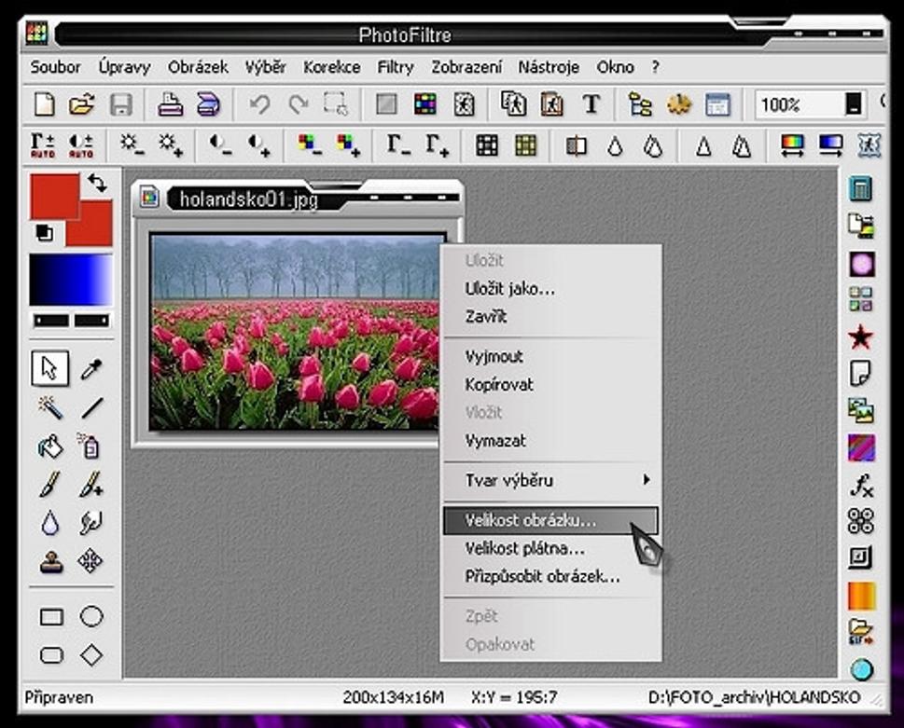904x728 pixels.
Task: Click the tulip field image canvas
Action: tap(294, 331)
